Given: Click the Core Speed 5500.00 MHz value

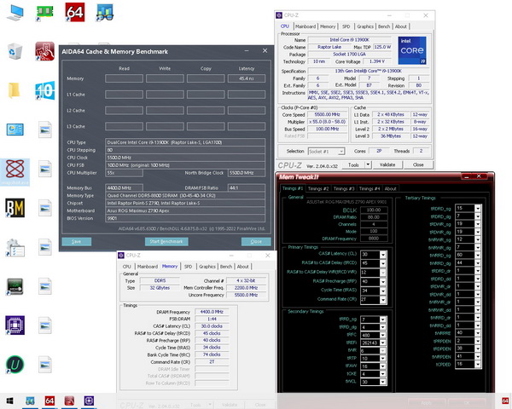Looking at the screenshot, I should (327, 114).
